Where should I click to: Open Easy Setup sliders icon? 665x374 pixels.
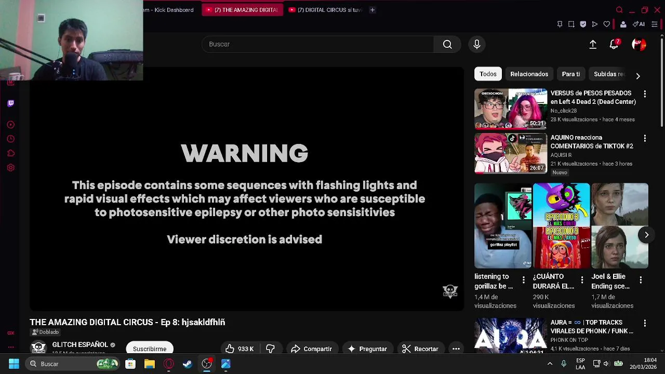(x=655, y=24)
